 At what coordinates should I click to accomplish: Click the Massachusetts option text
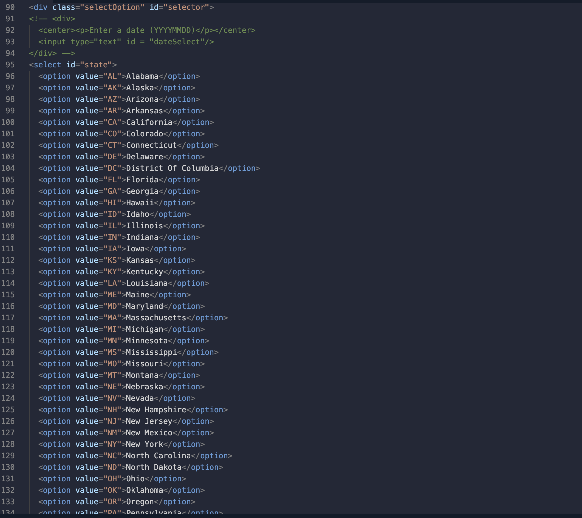tap(156, 318)
